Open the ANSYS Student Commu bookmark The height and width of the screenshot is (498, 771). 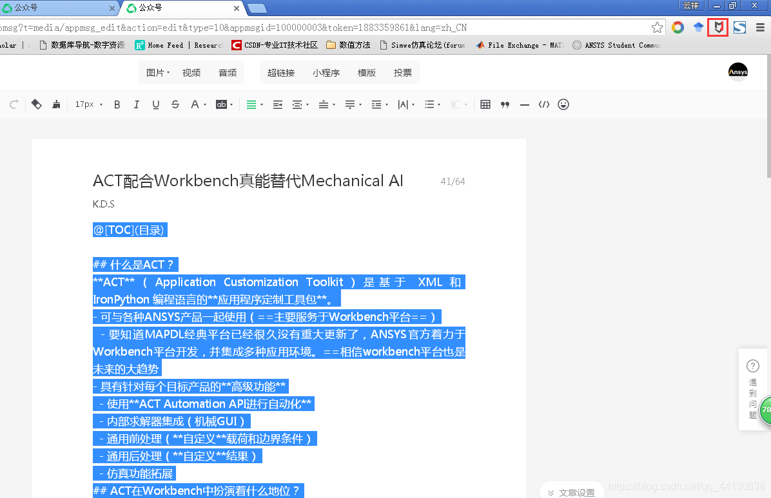click(616, 45)
